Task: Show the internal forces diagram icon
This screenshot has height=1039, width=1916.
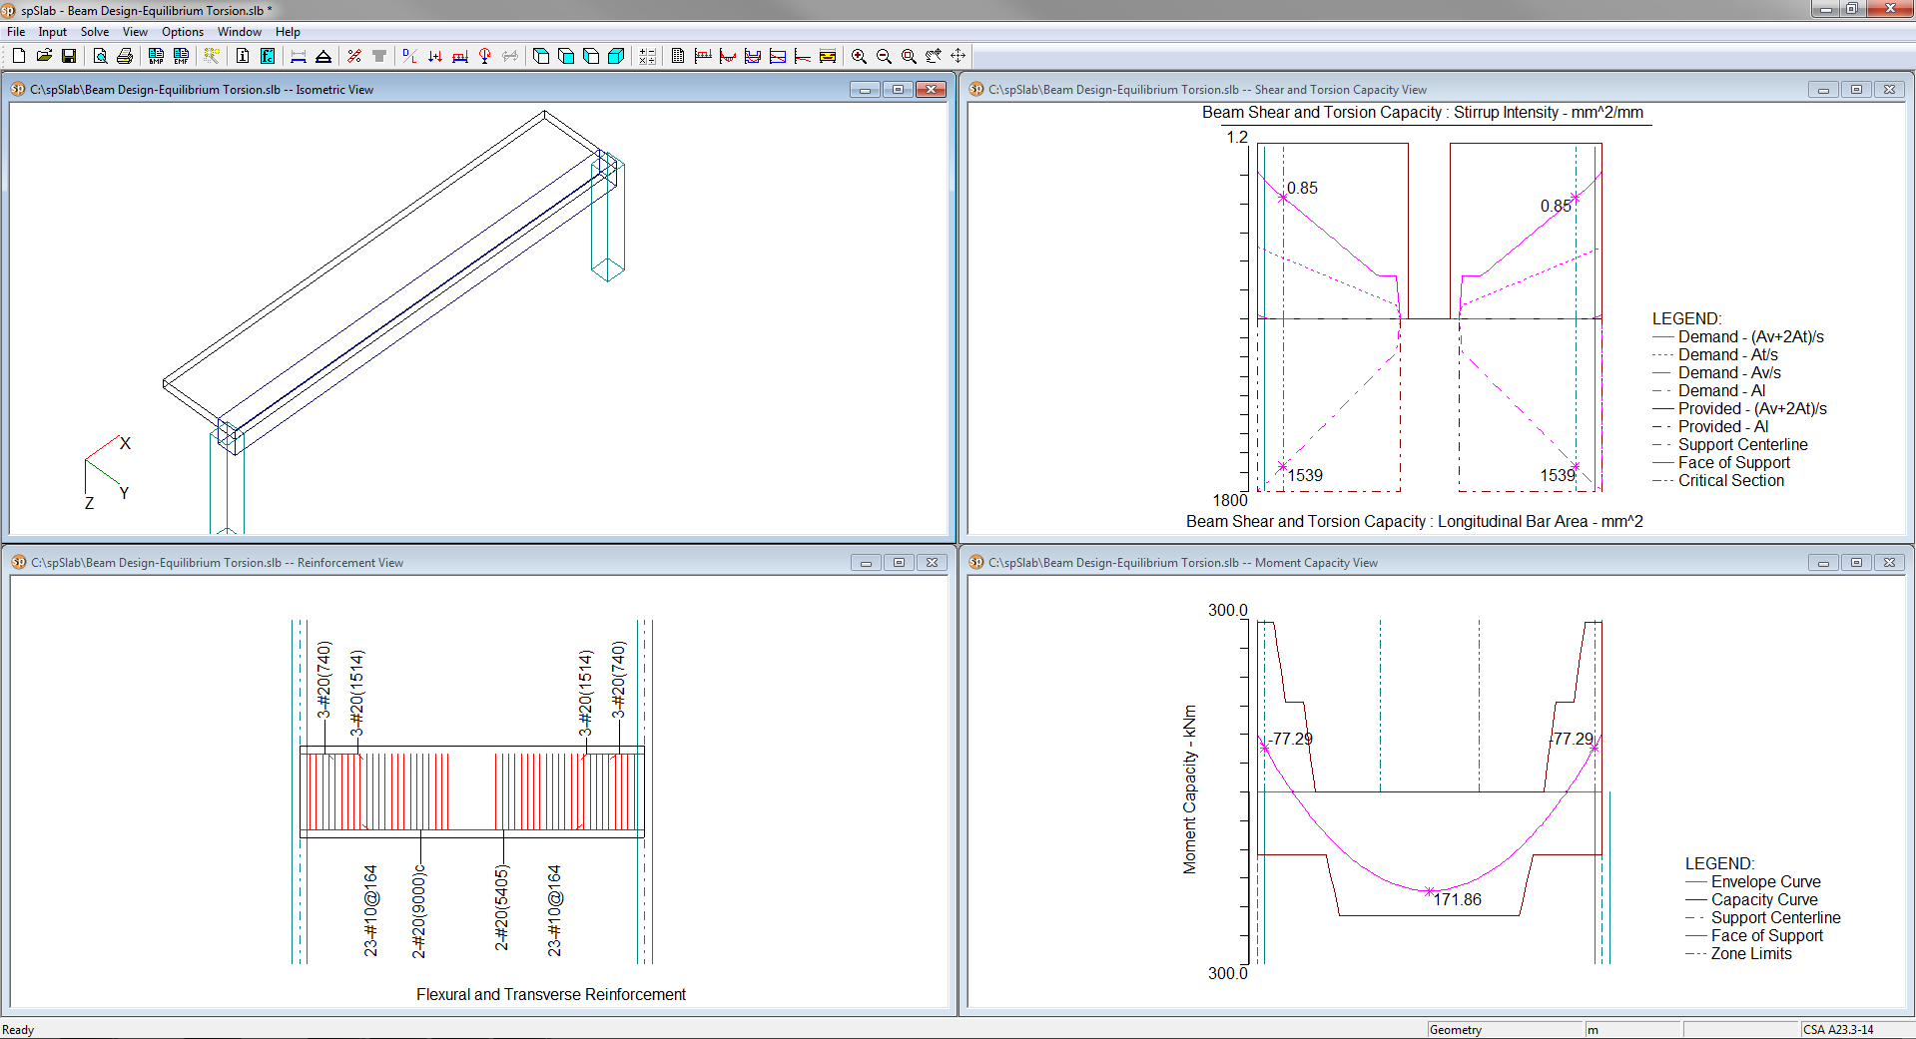Action: pyautogui.click(x=728, y=56)
